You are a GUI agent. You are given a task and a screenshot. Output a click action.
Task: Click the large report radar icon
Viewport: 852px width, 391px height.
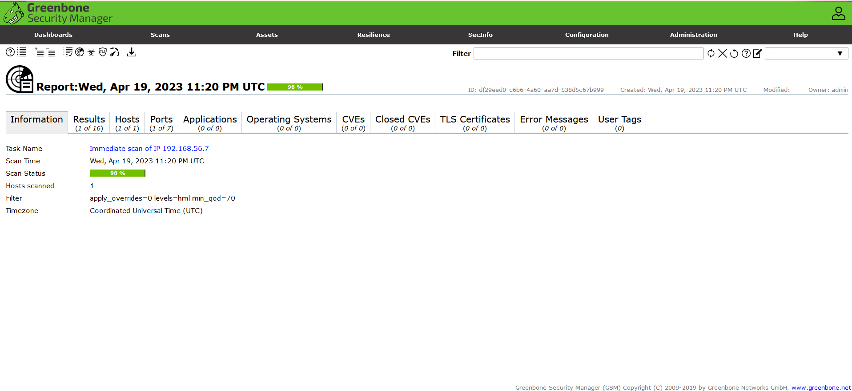coord(20,79)
